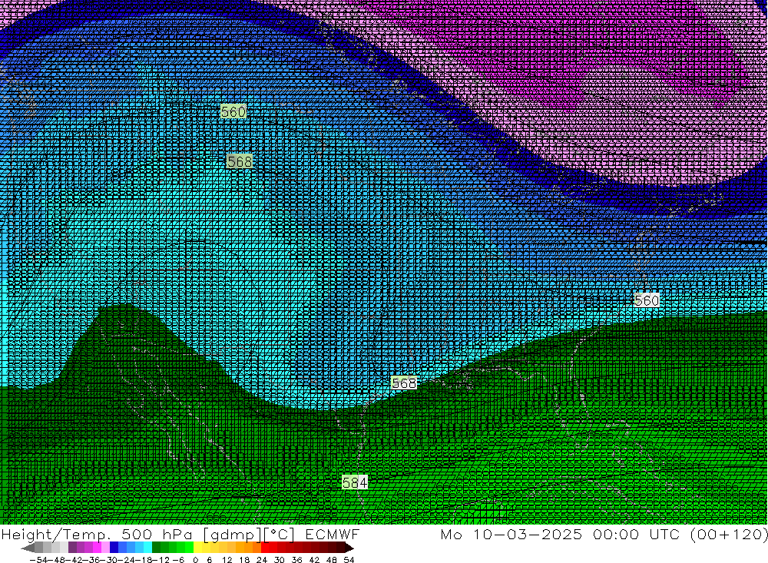
Task: Click the '-54' legend value
Action: tap(38, 560)
